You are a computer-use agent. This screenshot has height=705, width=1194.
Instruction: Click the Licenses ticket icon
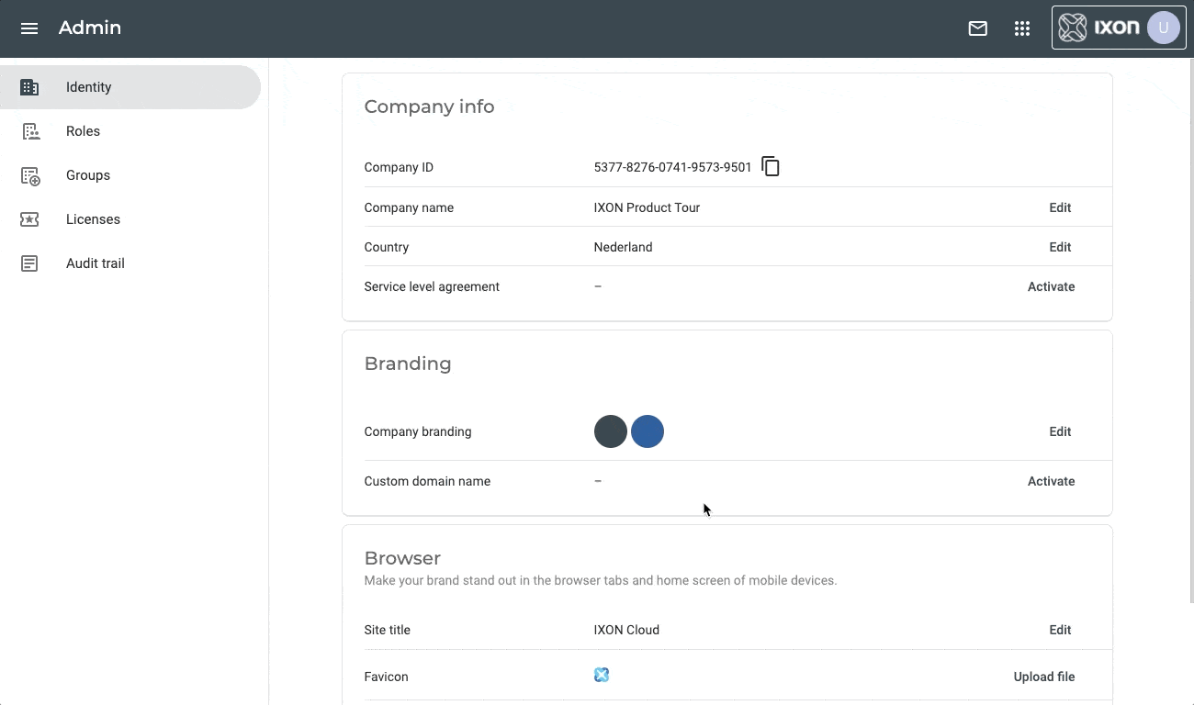tap(29, 219)
